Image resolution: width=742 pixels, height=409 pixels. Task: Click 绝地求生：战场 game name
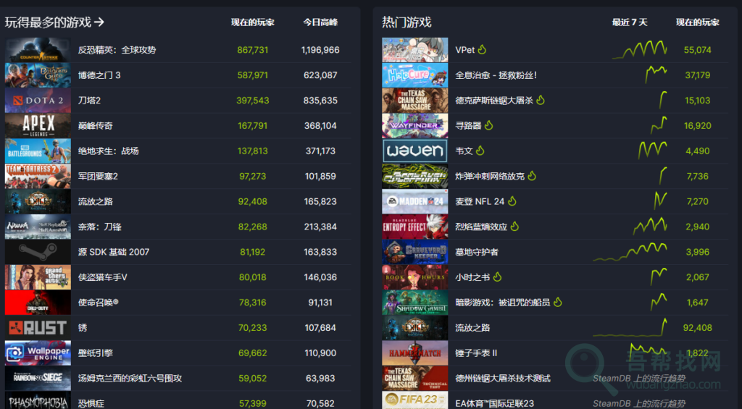pos(109,151)
